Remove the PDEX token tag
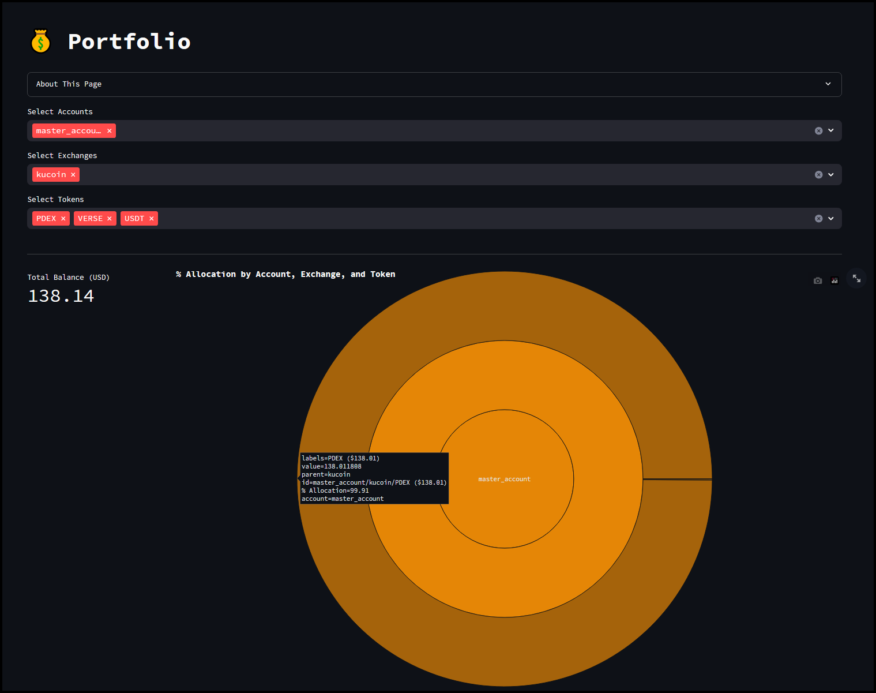The width and height of the screenshot is (876, 693). point(63,219)
